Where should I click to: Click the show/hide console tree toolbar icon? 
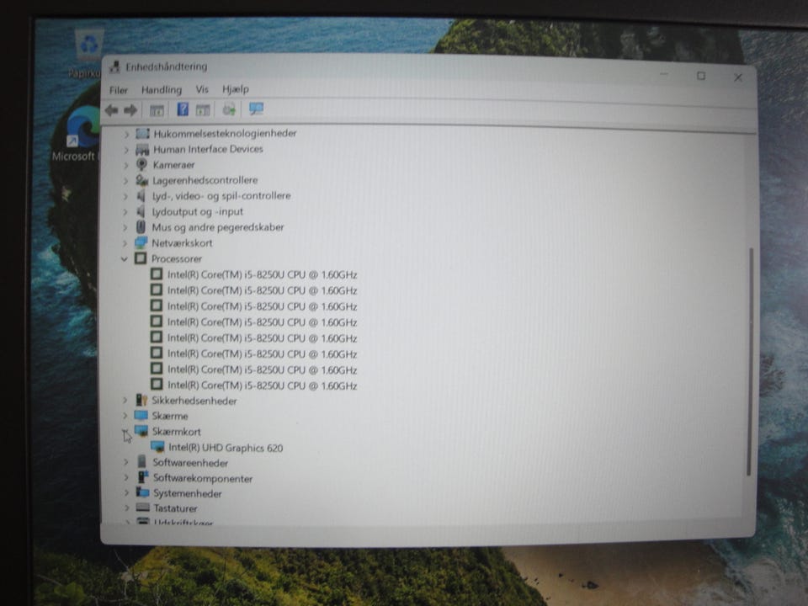(157, 109)
